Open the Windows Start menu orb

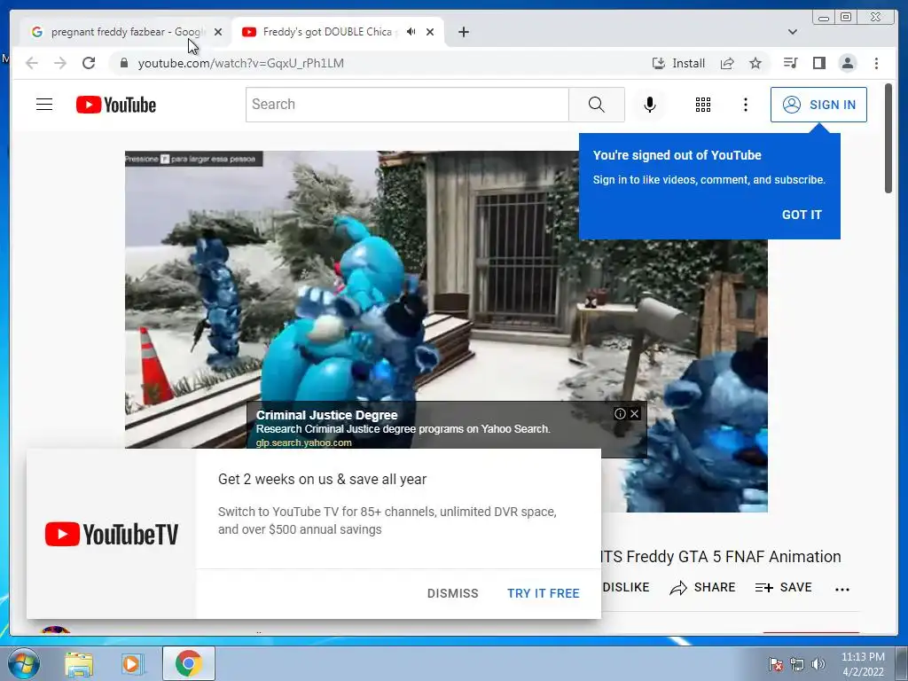[23, 663]
